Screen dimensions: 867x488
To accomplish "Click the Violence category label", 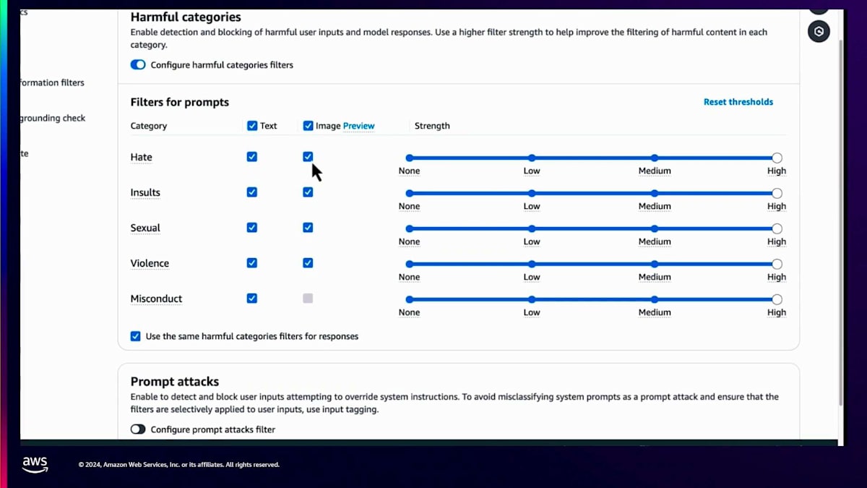I will click(x=150, y=263).
